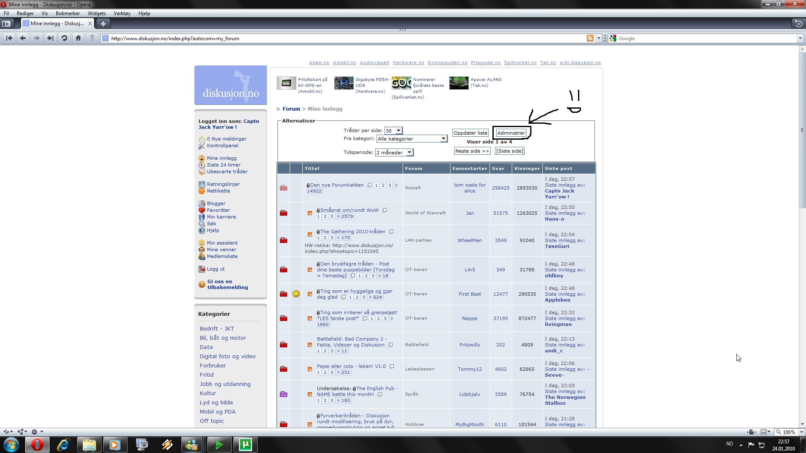Open the Forum breadcrumb link

click(291, 109)
